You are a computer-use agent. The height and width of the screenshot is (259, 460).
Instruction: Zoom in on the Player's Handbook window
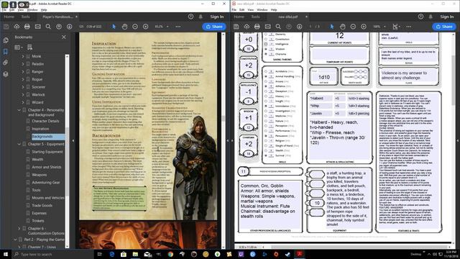pos(145,27)
